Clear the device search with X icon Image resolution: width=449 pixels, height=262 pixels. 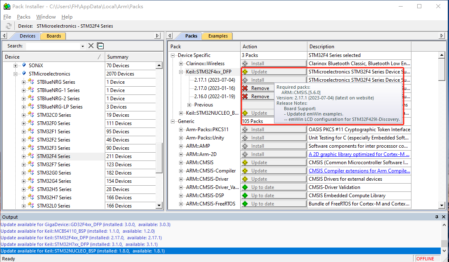coord(91,46)
